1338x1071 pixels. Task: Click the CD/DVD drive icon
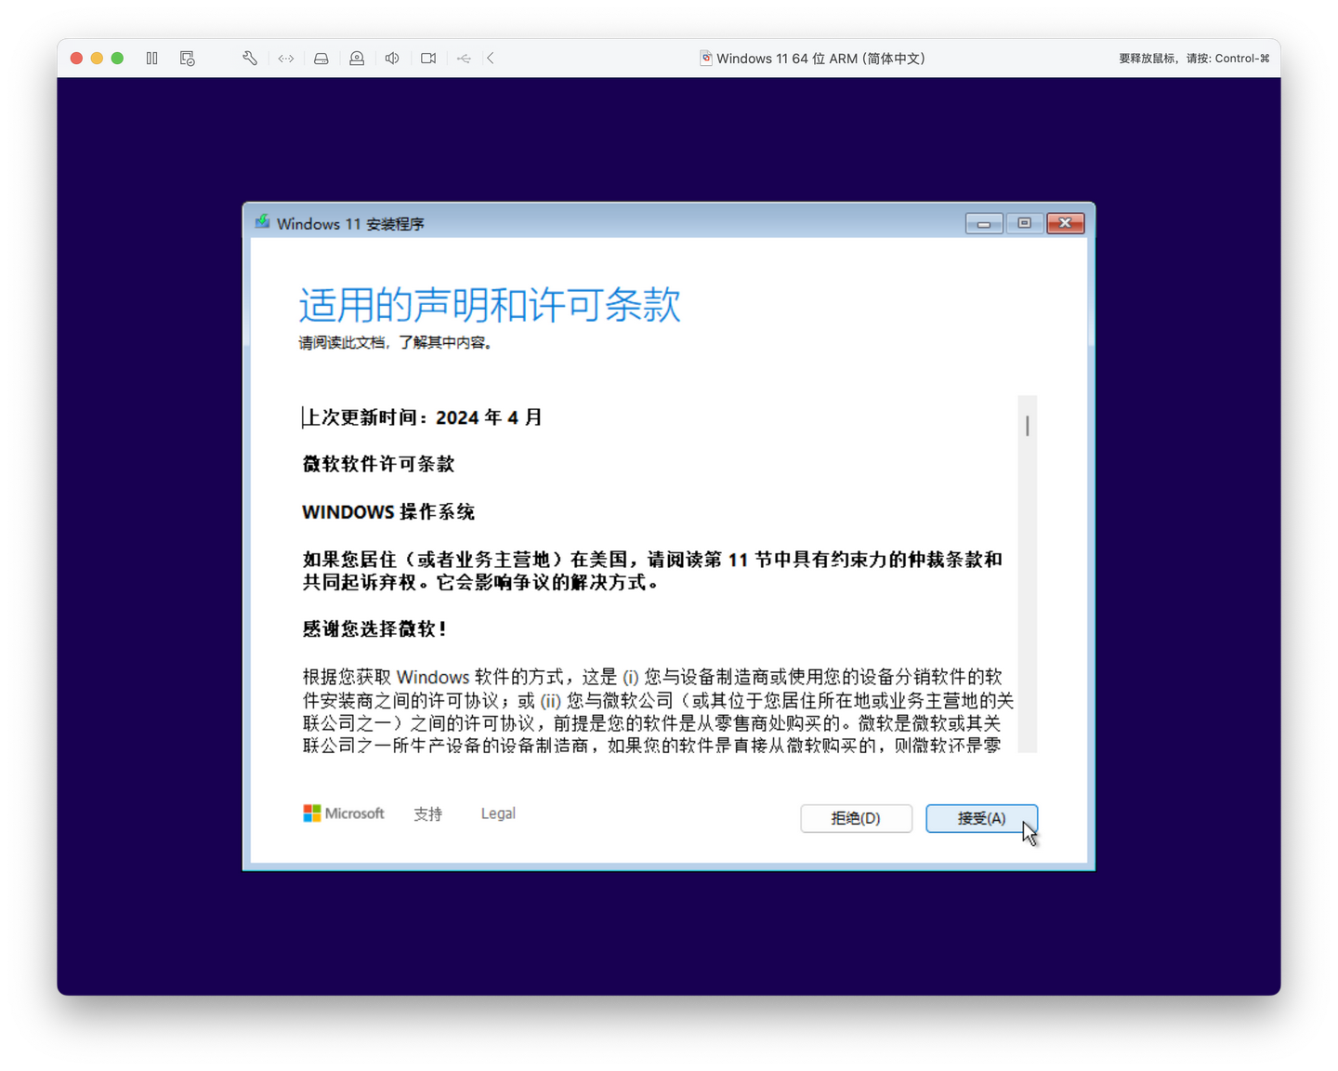[x=357, y=59]
